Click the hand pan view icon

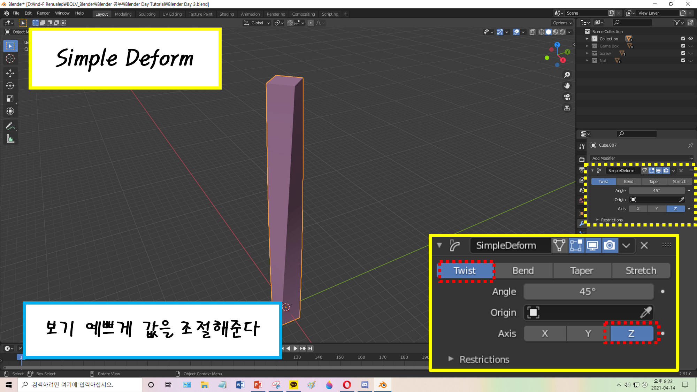[567, 86]
